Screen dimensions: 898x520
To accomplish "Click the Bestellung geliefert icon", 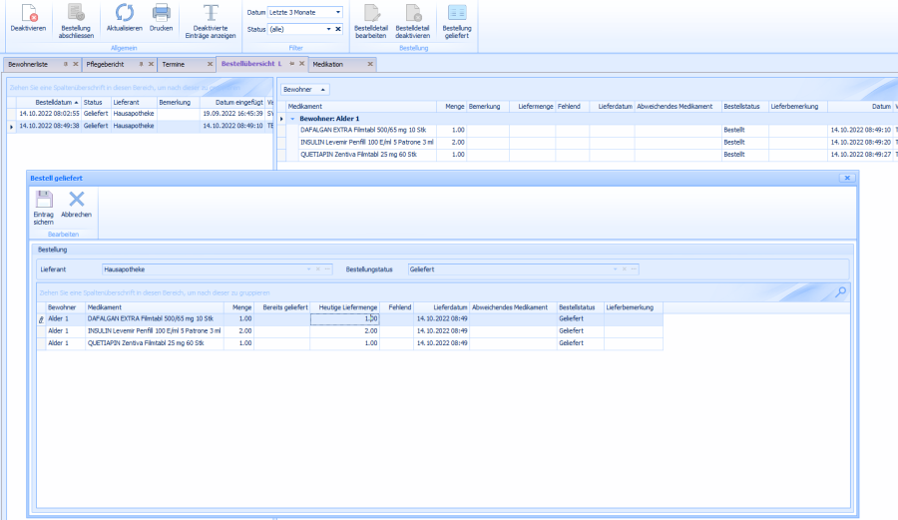I will [x=457, y=15].
